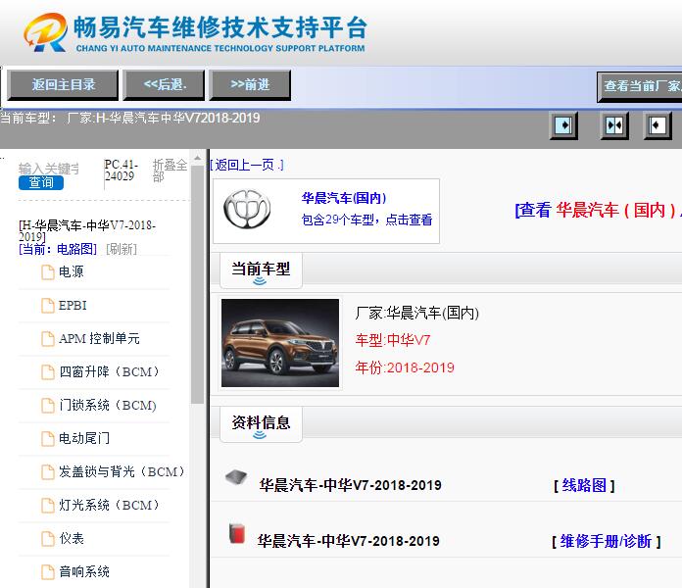This screenshot has width=682, height=588.
Task: Click 年份:2018-2019 text
Action: pos(405,367)
